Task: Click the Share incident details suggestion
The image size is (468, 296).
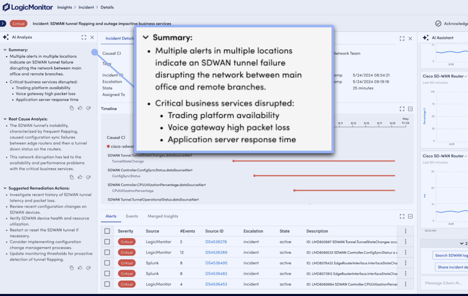Action: tap(452, 267)
